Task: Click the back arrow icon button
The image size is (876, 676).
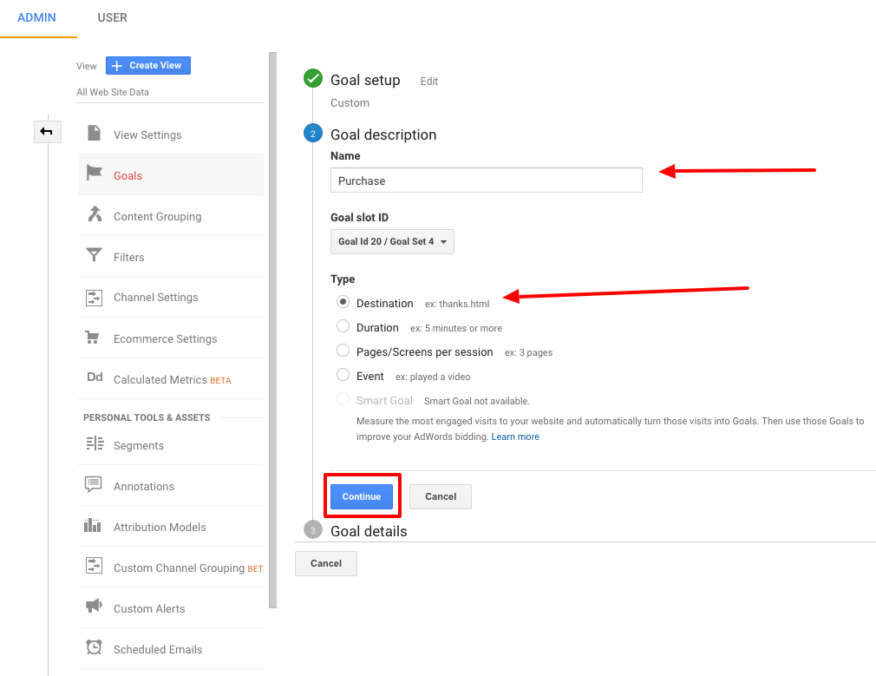Action: point(47,131)
